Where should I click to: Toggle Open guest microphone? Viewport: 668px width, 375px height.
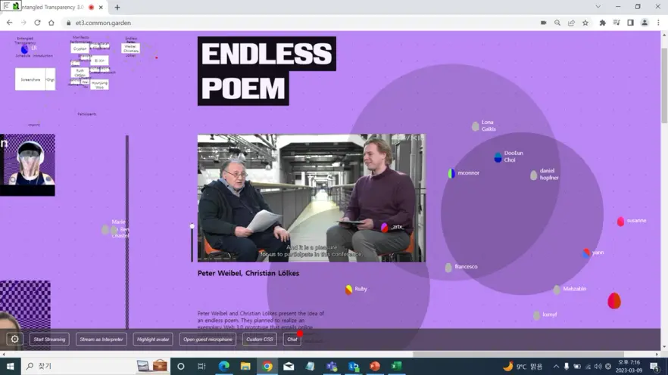point(208,339)
